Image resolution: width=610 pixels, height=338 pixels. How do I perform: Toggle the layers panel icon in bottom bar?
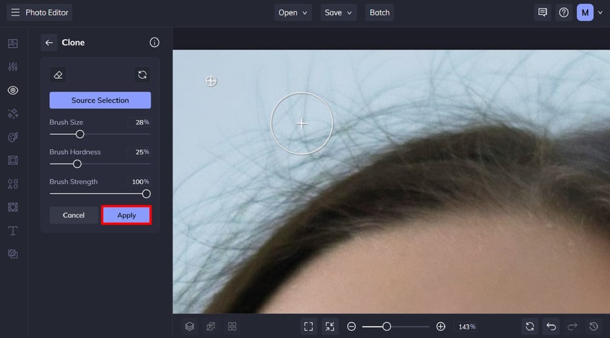coord(189,326)
